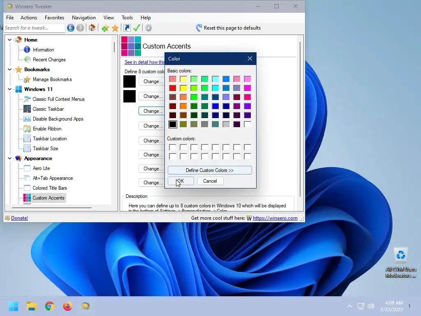Pick the black basic color swatch
421x316 pixels.
point(173,124)
